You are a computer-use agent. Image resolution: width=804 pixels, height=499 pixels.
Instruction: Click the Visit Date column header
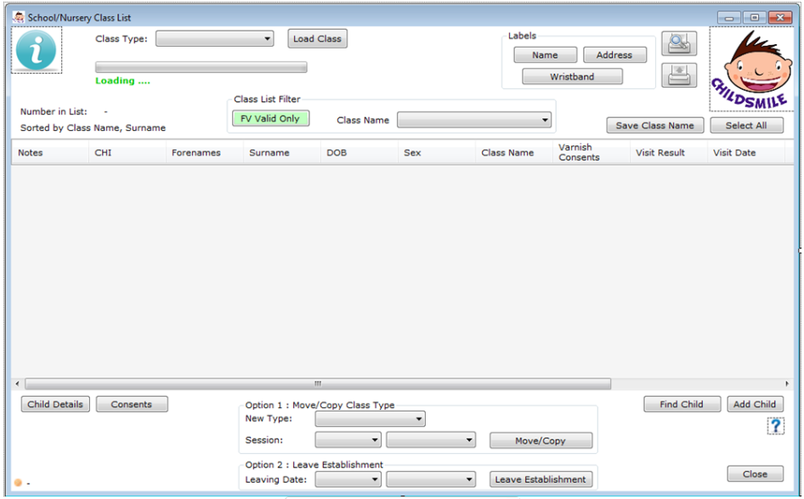[733, 153]
